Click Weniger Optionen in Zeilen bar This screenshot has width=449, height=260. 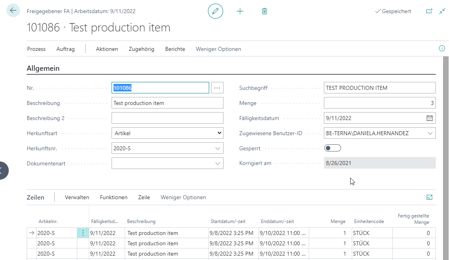(183, 197)
